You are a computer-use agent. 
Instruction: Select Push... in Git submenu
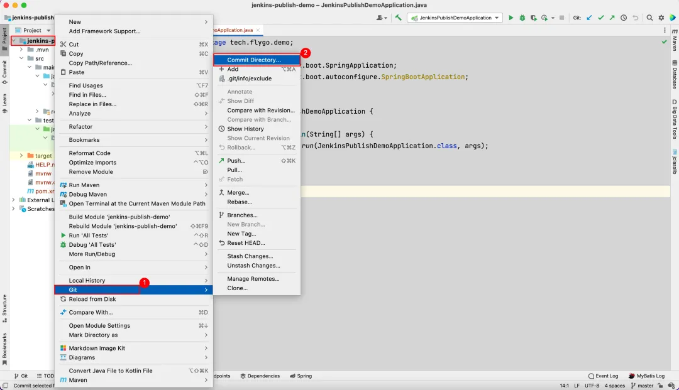[x=257, y=160]
